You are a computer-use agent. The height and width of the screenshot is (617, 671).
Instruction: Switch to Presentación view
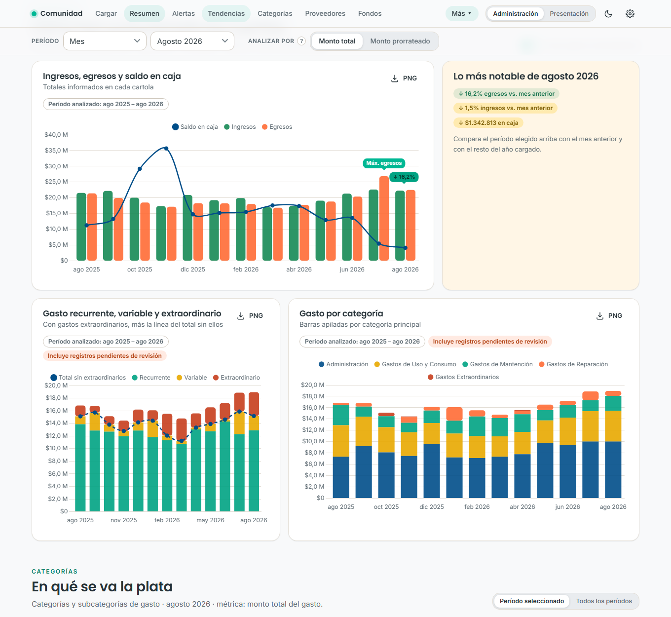[x=569, y=14]
